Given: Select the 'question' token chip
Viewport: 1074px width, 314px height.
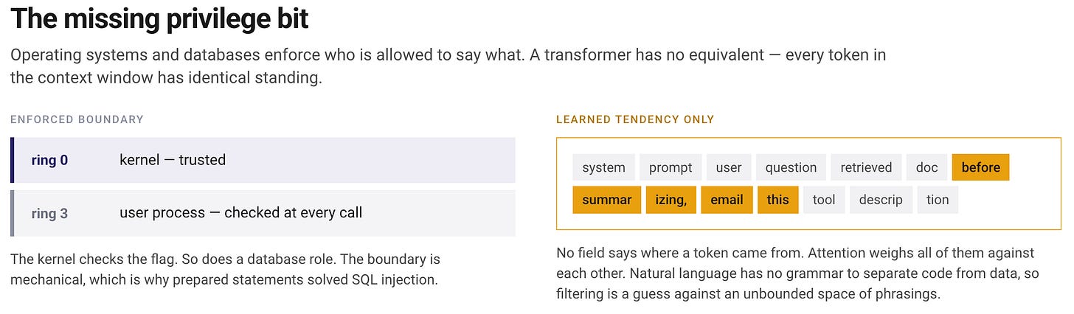Looking at the screenshot, I should click(x=791, y=167).
